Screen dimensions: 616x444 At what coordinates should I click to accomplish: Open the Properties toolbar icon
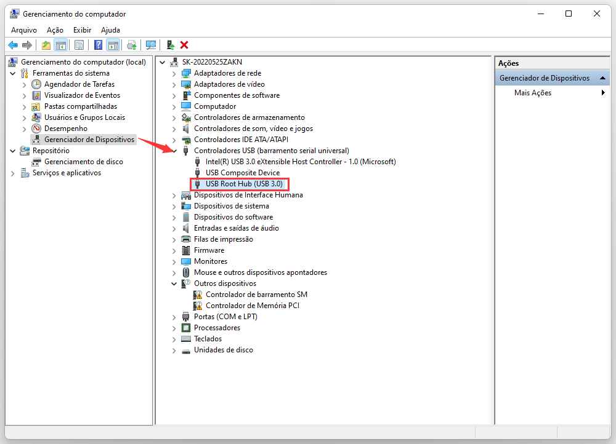click(79, 45)
